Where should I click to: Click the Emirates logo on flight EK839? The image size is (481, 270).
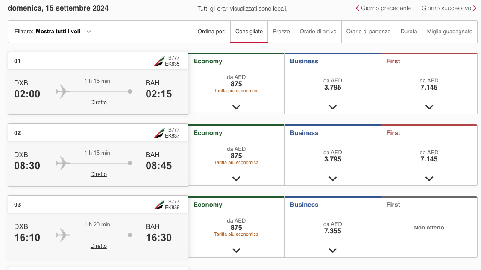coord(159,205)
